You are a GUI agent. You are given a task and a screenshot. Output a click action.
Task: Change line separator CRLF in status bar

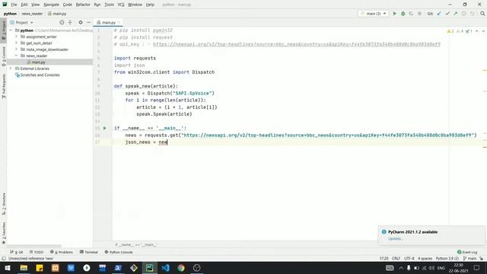(396, 259)
